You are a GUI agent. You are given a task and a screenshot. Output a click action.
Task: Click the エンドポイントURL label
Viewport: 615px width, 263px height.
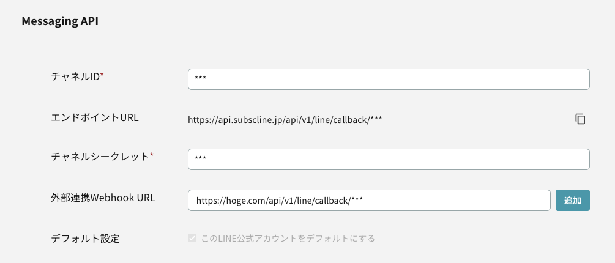pyautogui.click(x=94, y=117)
